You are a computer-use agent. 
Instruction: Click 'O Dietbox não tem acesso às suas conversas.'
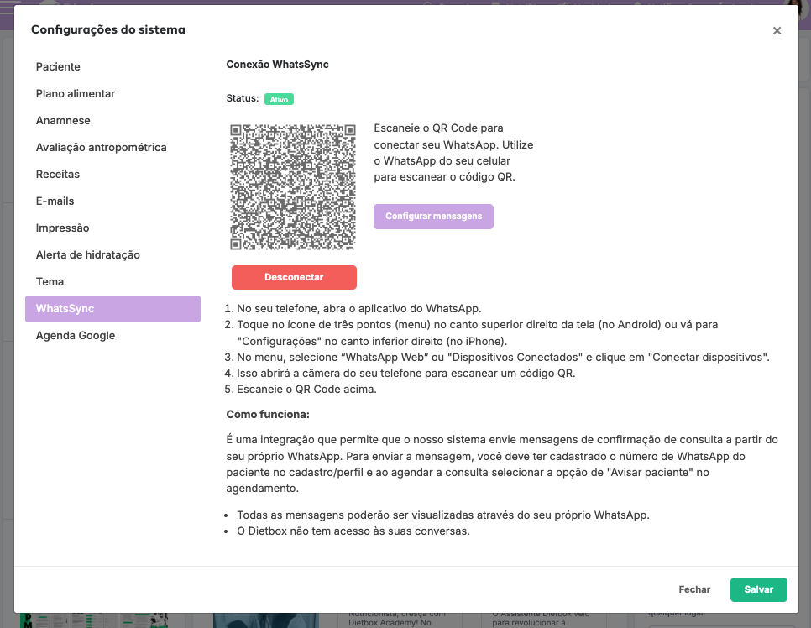(x=353, y=531)
